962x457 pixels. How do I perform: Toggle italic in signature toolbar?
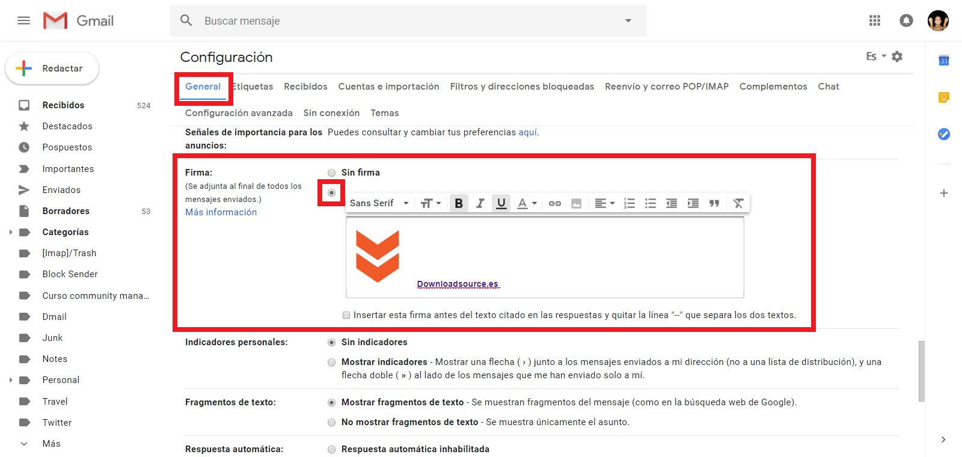(x=480, y=203)
